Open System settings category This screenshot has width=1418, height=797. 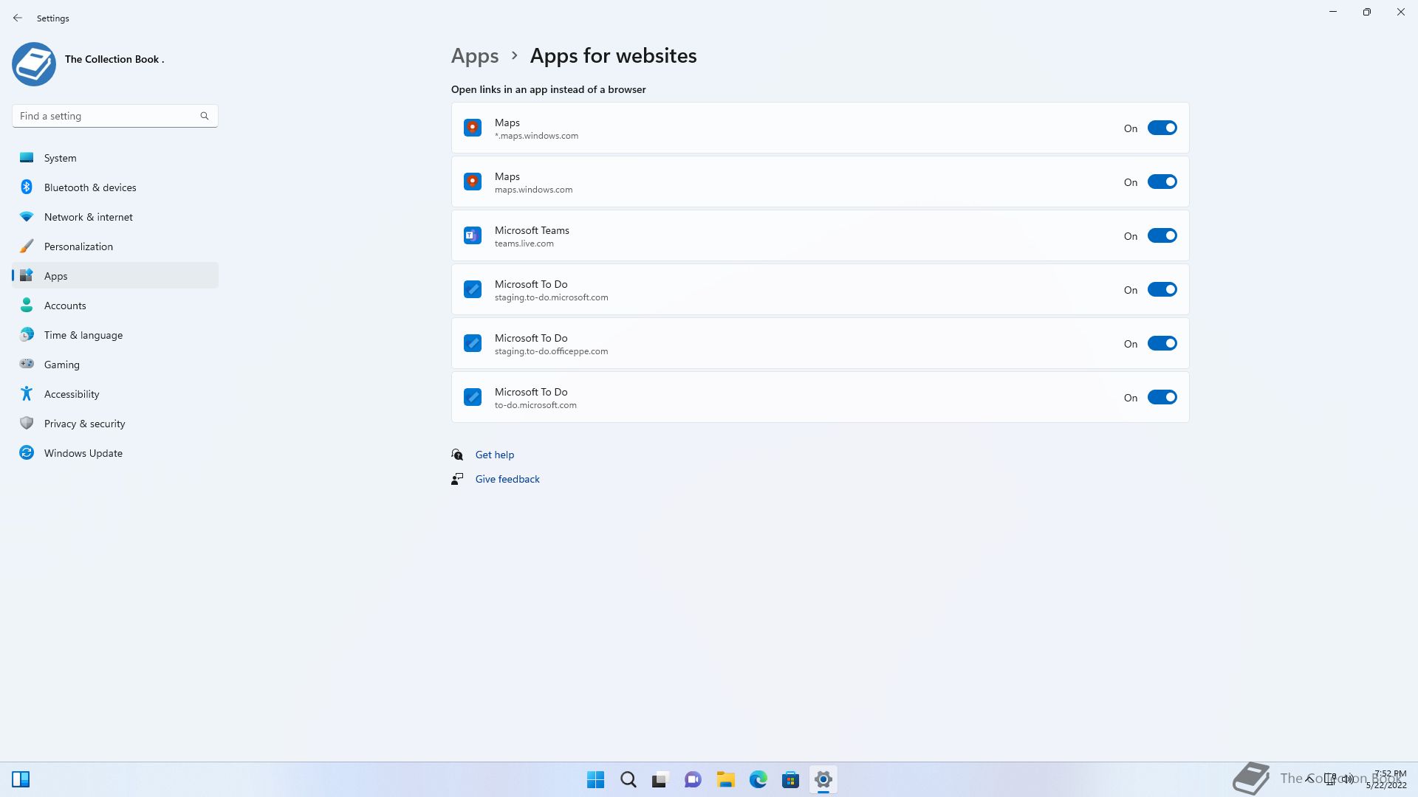[x=115, y=158]
